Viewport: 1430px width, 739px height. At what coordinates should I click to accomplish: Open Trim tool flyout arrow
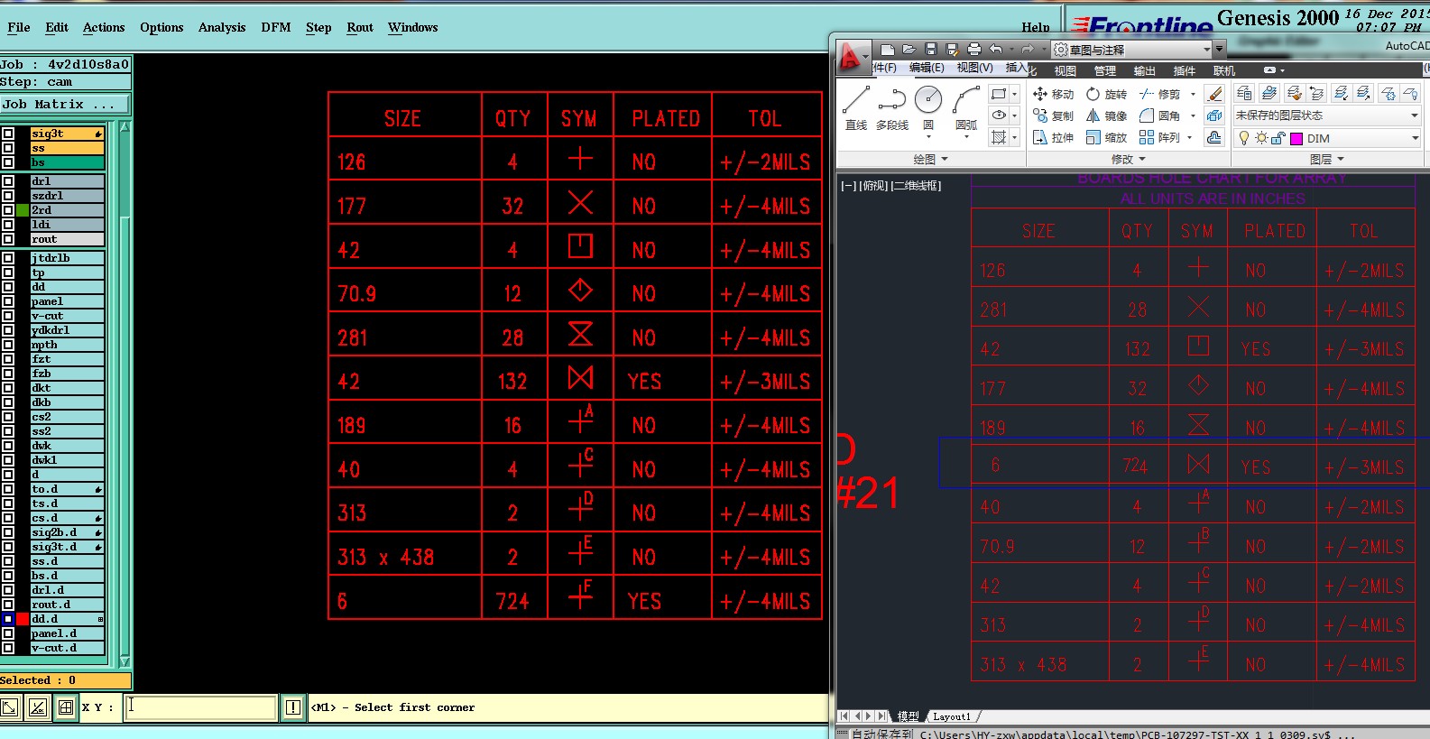(x=1193, y=94)
